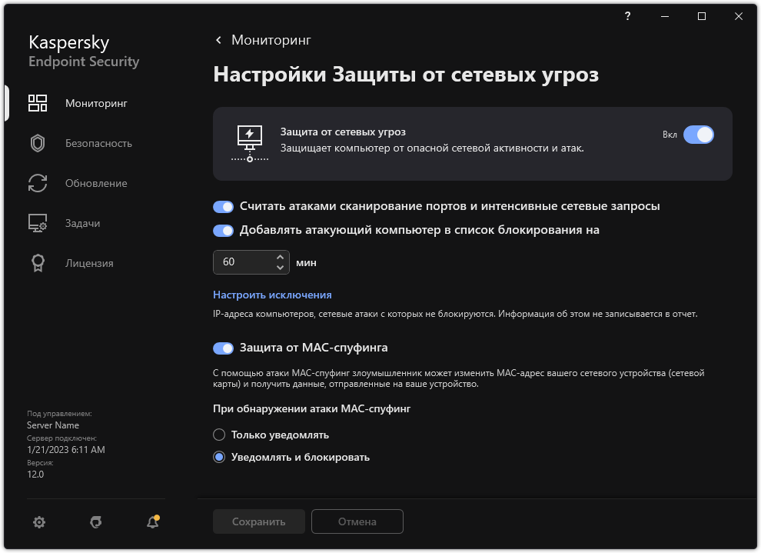Toggle adding attacking computer to block list

(223, 230)
